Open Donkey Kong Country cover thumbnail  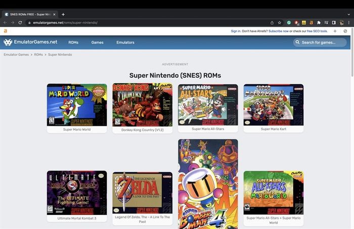[x=143, y=105]
